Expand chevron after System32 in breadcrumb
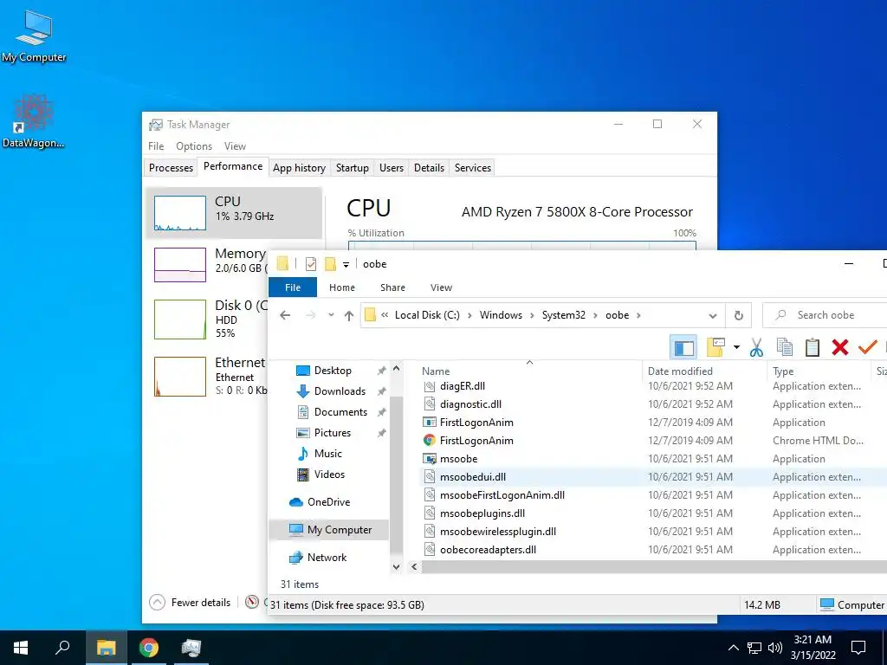This screenshot has width=887, height=665. (595, 315)
